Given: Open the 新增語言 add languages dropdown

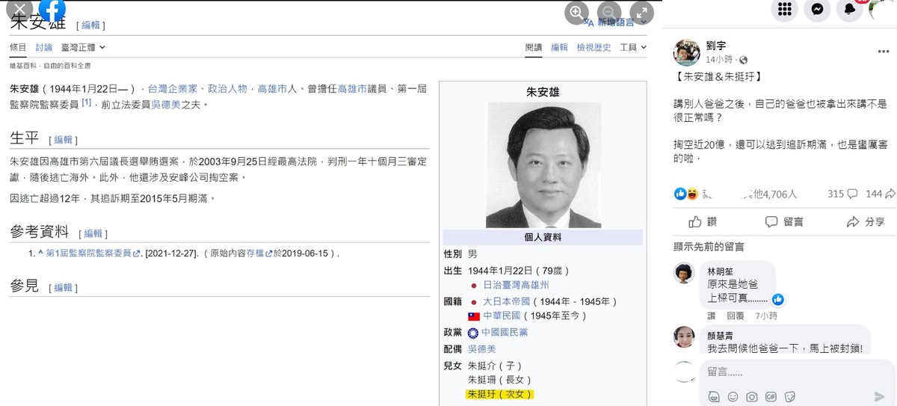Looking at the screenshot, I should click(x=616, y=22).
